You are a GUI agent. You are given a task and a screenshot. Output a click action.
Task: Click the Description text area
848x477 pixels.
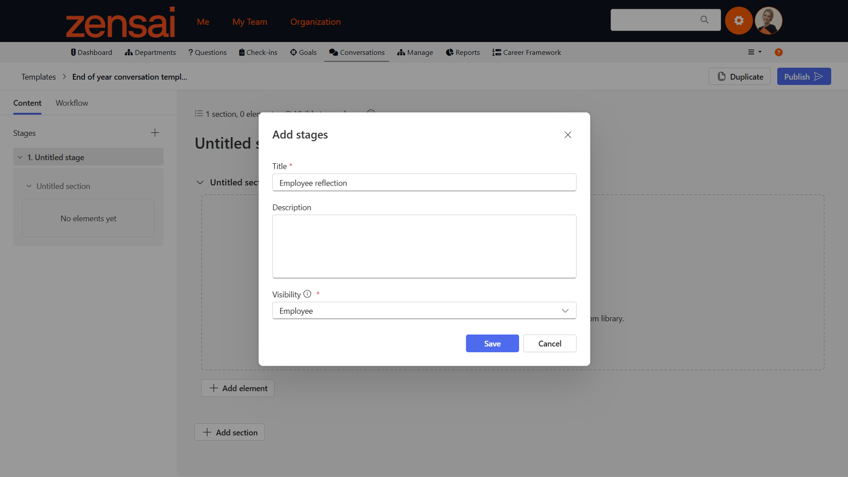pyautogui.click(x=424, y=246)
